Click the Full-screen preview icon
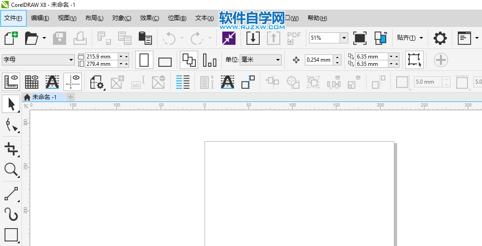The height and width of the screenshot is (246, 482). (x=360, y=38)
